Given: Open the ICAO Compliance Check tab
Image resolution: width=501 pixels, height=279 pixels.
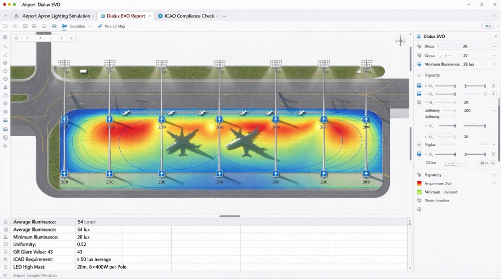Looking at the screenshot, I should (x=189, y=16).
